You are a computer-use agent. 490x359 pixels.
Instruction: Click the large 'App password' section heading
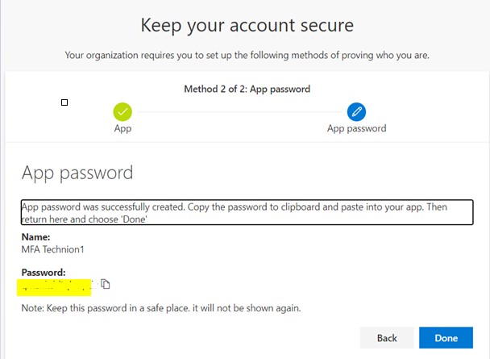coord(77,173)
